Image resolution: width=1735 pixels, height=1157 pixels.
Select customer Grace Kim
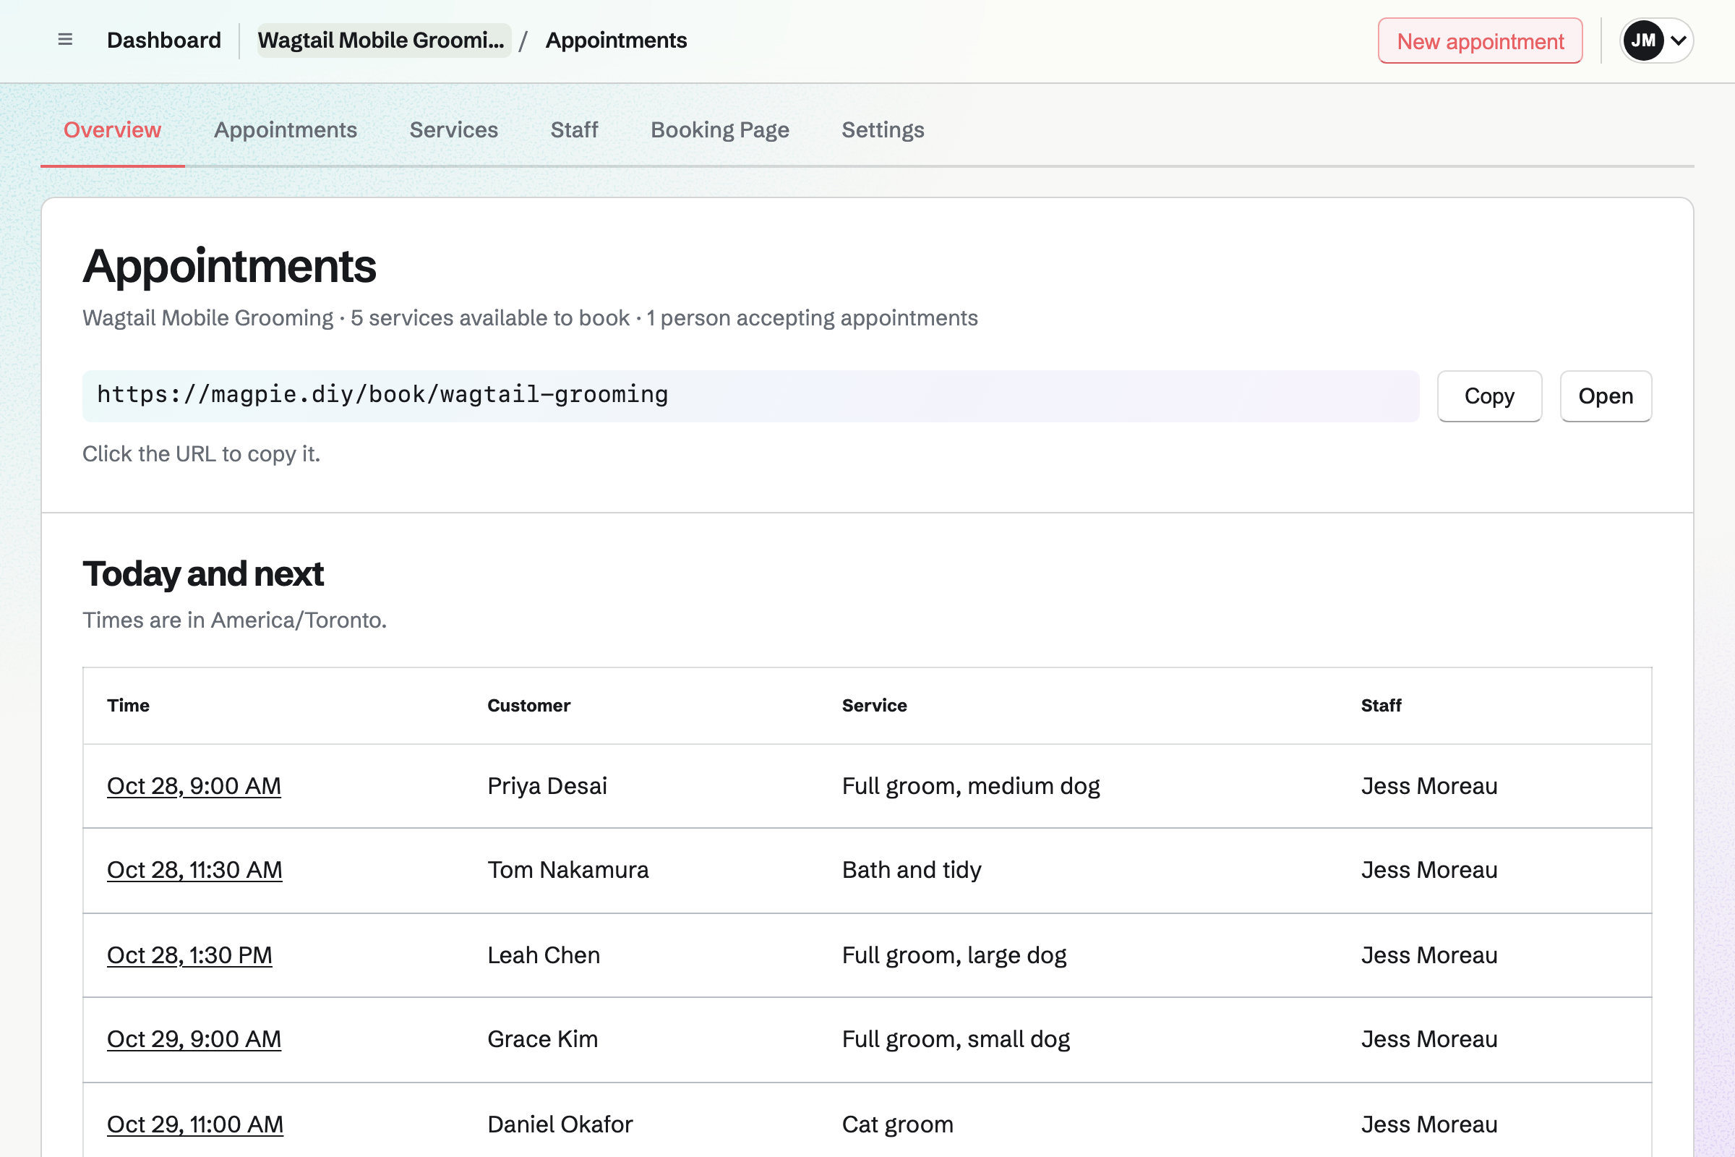[x=543, y=1039]
